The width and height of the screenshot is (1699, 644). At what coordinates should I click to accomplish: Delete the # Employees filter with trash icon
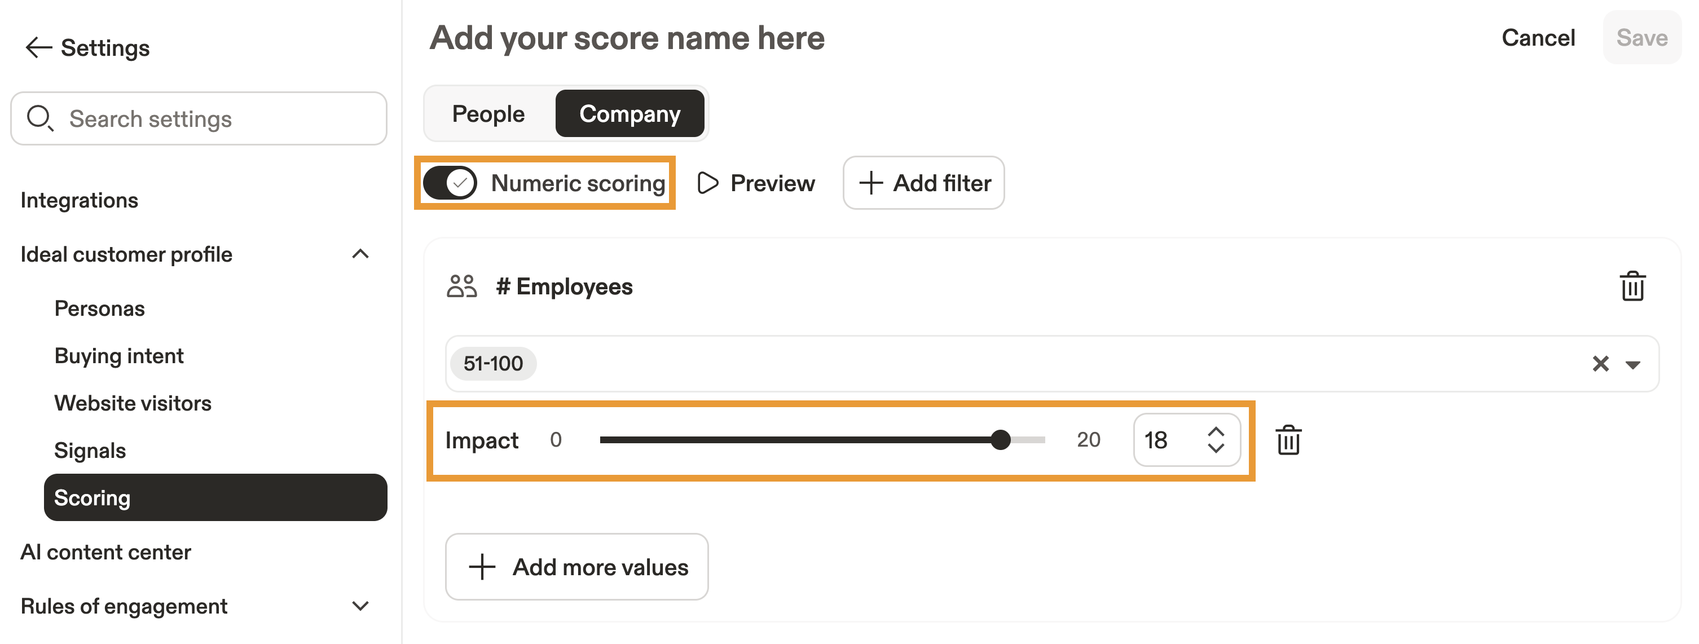point(1632,286)
